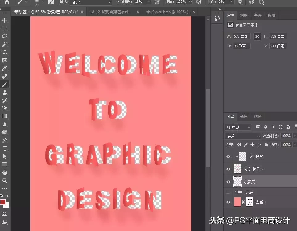Image resolution: width=297 pixels, height=231 pixels.
Task: Switch to the 18-12-18奶香排包.psd document tab
Action: point(111,12)
